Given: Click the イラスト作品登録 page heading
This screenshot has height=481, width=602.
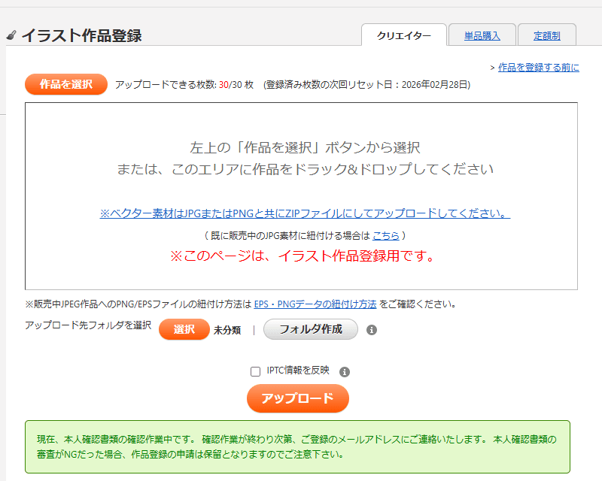Looking at the screenshot, I should click(x=81, y=35).
